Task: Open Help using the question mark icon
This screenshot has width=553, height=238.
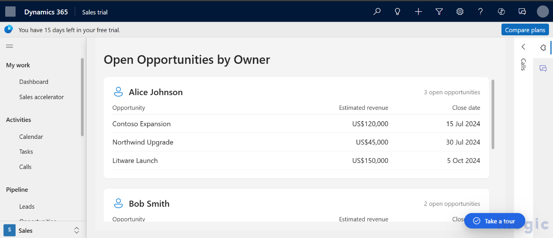Action: (480, 11)
